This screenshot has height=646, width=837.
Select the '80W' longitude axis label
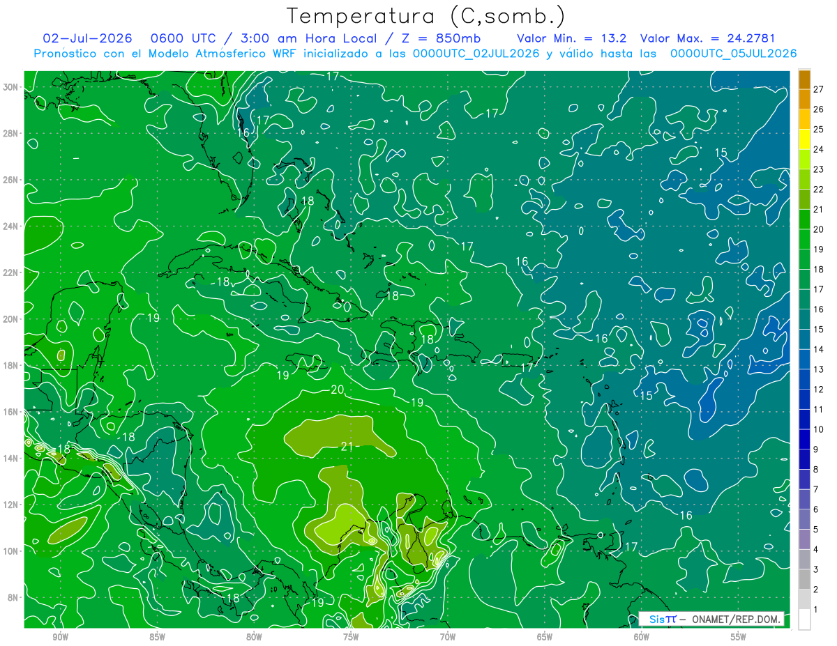click(x=254, y=637)
